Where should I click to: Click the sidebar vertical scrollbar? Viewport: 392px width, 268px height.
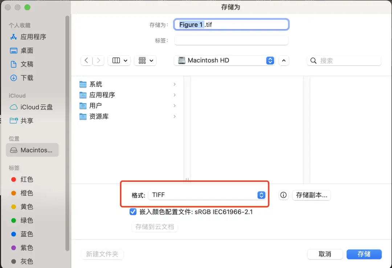tap(67, 133)
